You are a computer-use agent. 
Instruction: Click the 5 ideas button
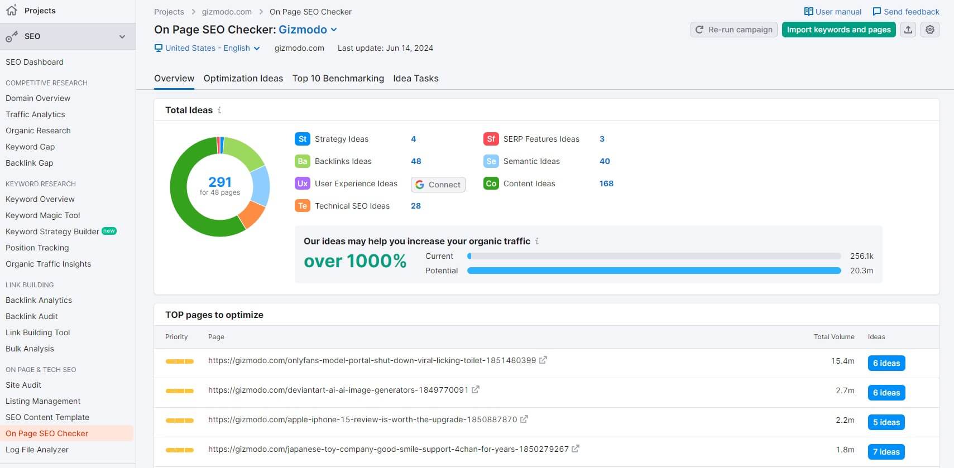coord(886,422)
